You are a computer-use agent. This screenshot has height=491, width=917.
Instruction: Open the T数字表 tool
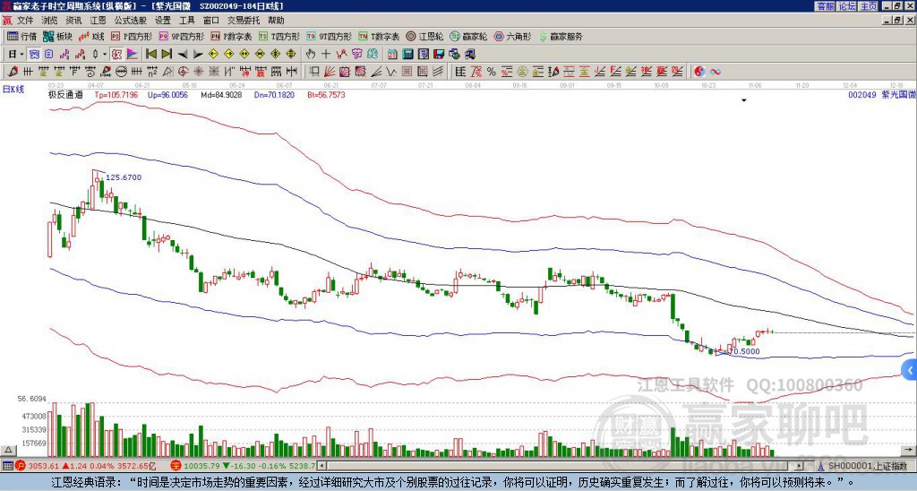[x=379, y=36]
